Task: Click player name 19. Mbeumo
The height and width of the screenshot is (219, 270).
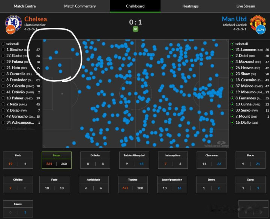Action: [x=245, y=92]
